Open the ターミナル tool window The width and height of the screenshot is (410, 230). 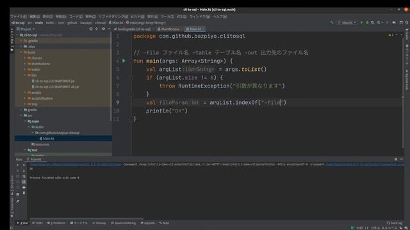coord(79,223)
